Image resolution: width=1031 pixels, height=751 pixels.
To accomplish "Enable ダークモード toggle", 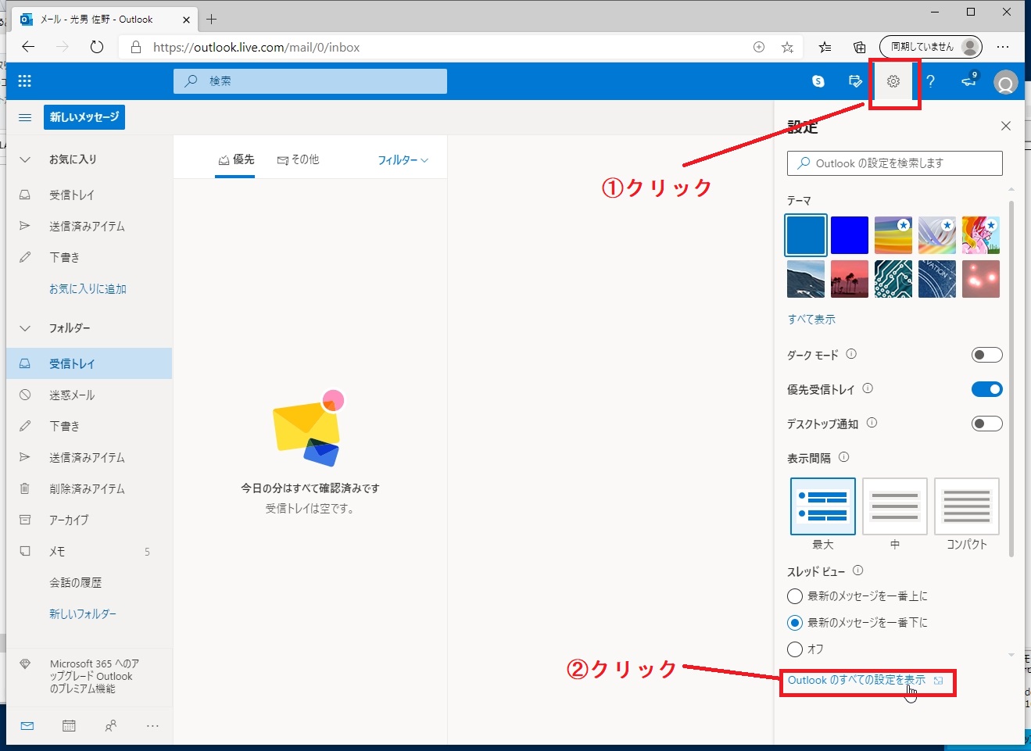I will click(986, 355).
